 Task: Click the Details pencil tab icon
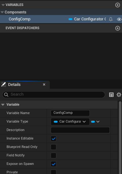3,84
